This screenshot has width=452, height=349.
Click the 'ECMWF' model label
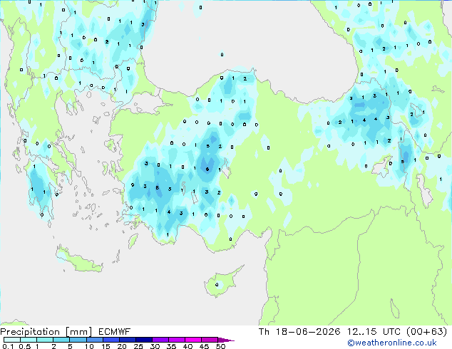pos(114,332)
